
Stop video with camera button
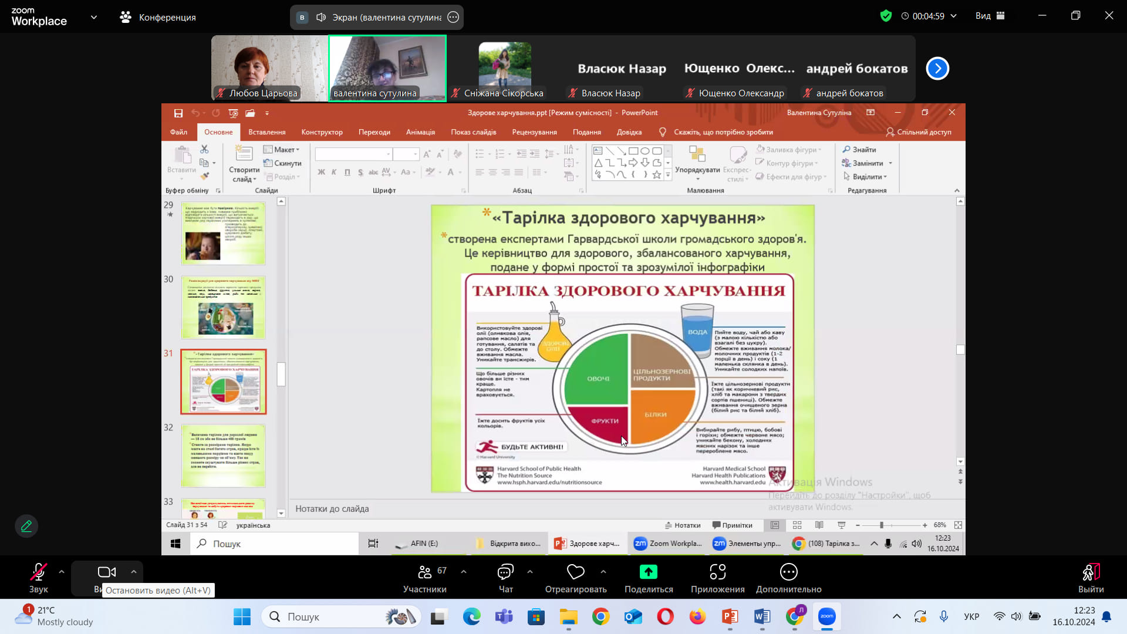tap(106, 572)
